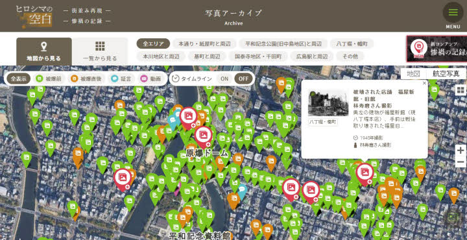Click the red photo marker above 原爆ドーム label

204,136
